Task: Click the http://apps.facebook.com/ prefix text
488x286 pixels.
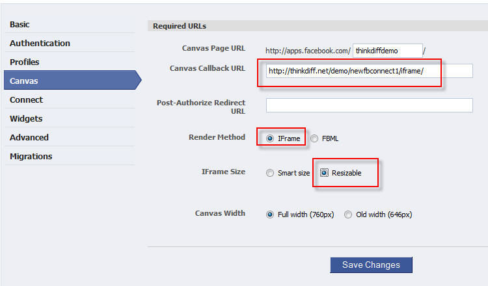Action: click(x=308, y=51)
